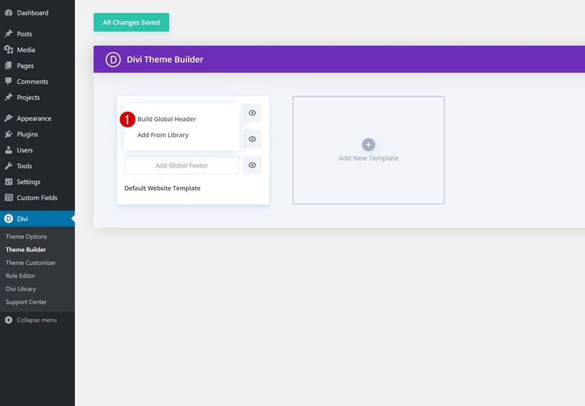The image size is (585, 406).
Task: Click the Pages icon in sidebar
Action: coord(9,66)
